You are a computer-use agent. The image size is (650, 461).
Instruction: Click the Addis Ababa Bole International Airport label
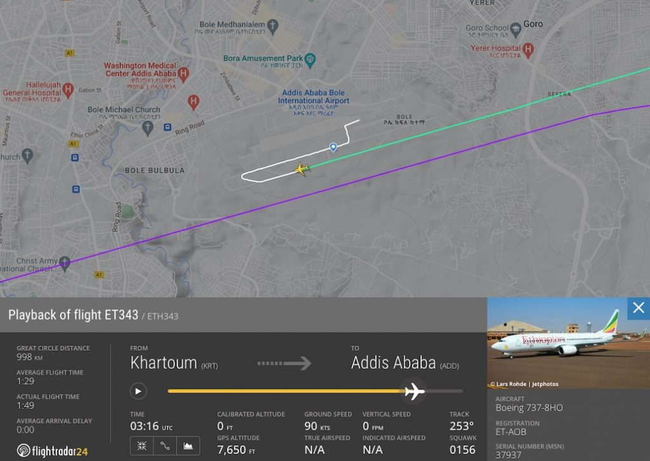pyautogui.click(x=314, y=96)
